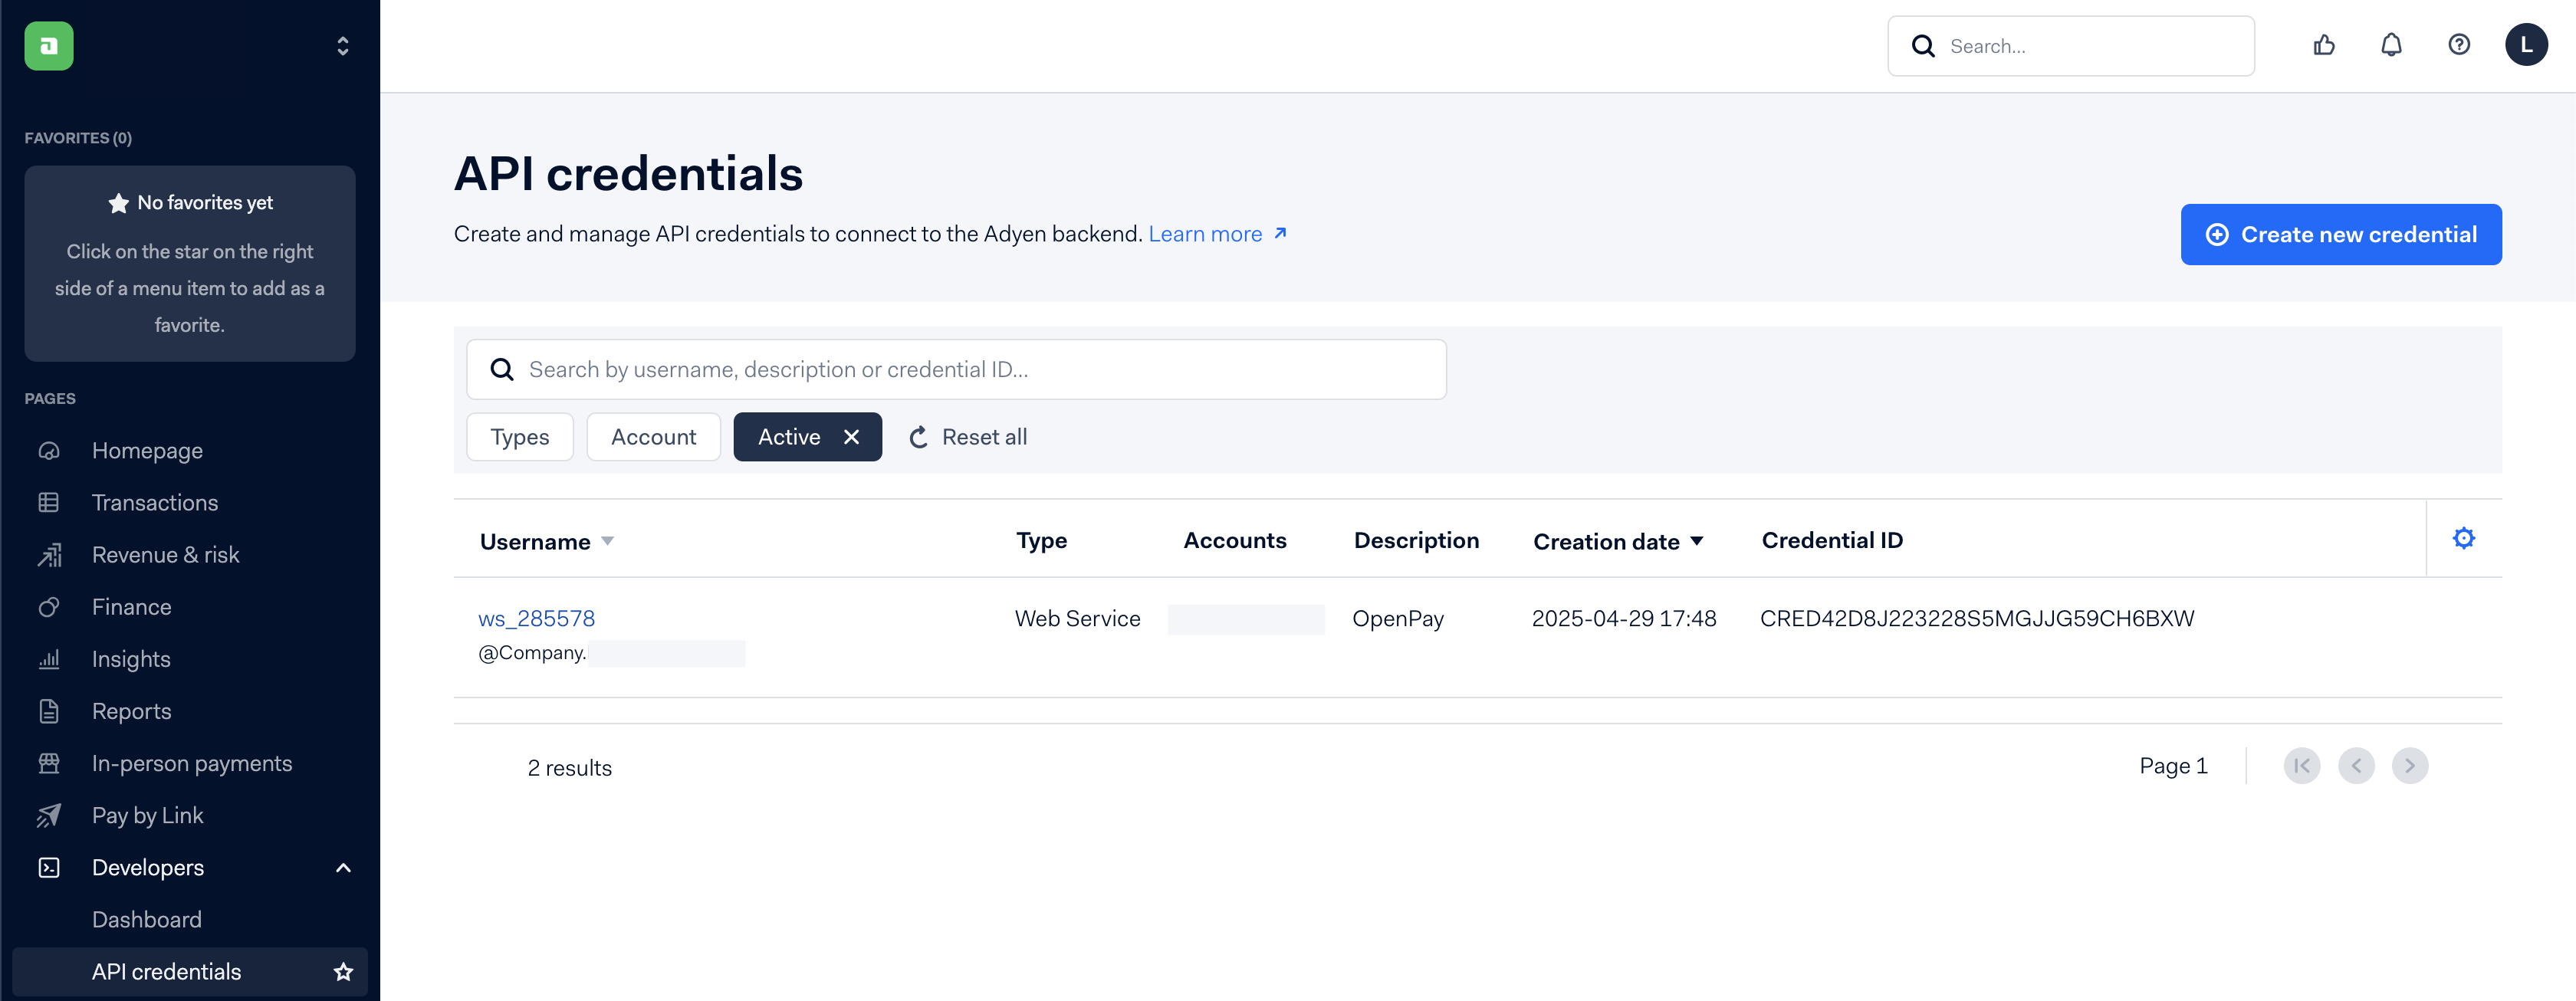Click the Insights bar chart icon

(x=49, y=659)
